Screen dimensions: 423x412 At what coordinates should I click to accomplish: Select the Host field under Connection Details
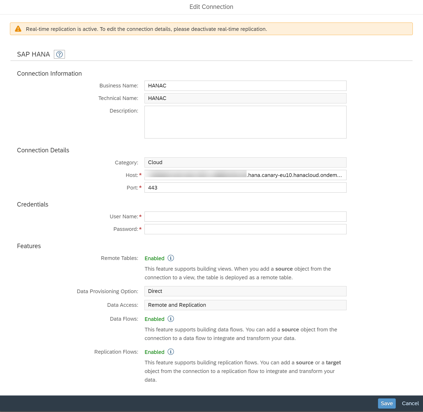click(245, 175)
